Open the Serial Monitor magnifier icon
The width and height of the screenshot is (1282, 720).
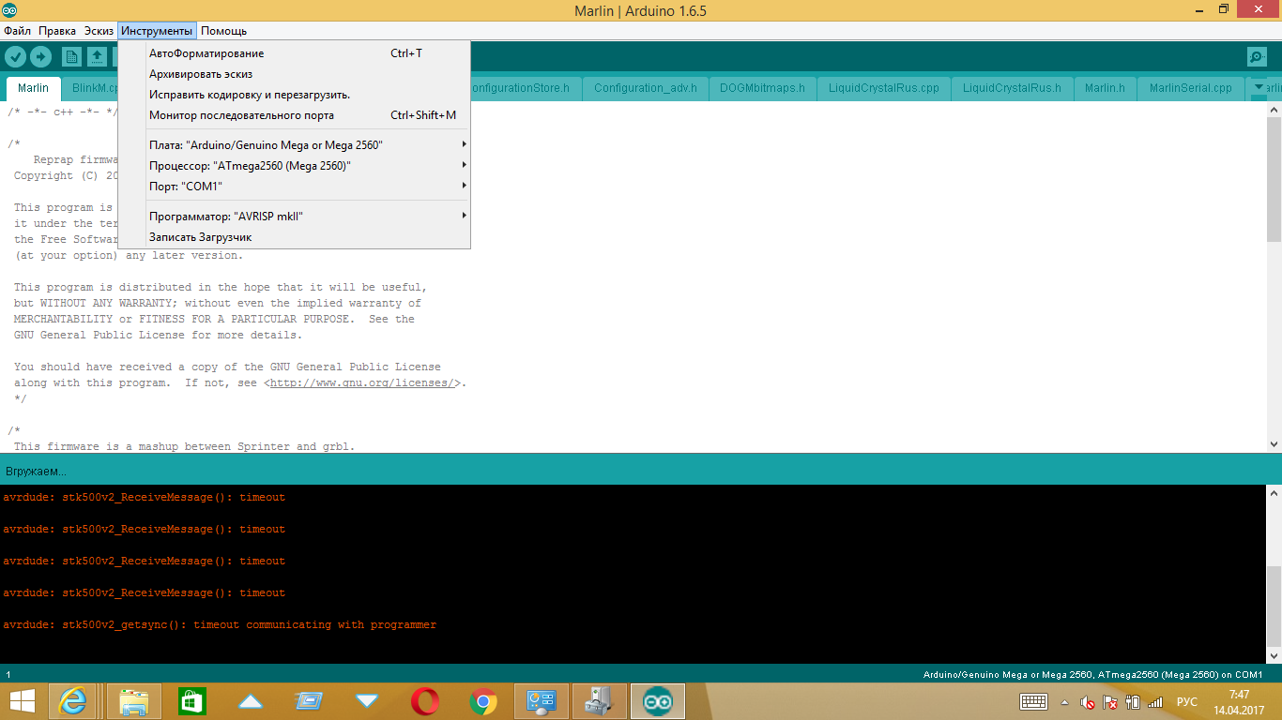pyautogui.click(x=1257, y=56)
